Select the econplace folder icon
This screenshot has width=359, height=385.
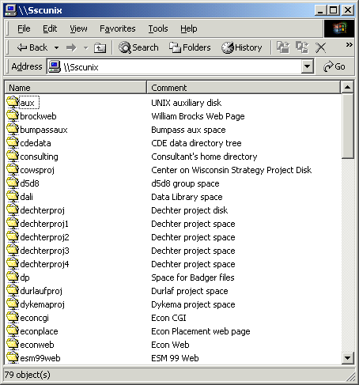point(13,330)
